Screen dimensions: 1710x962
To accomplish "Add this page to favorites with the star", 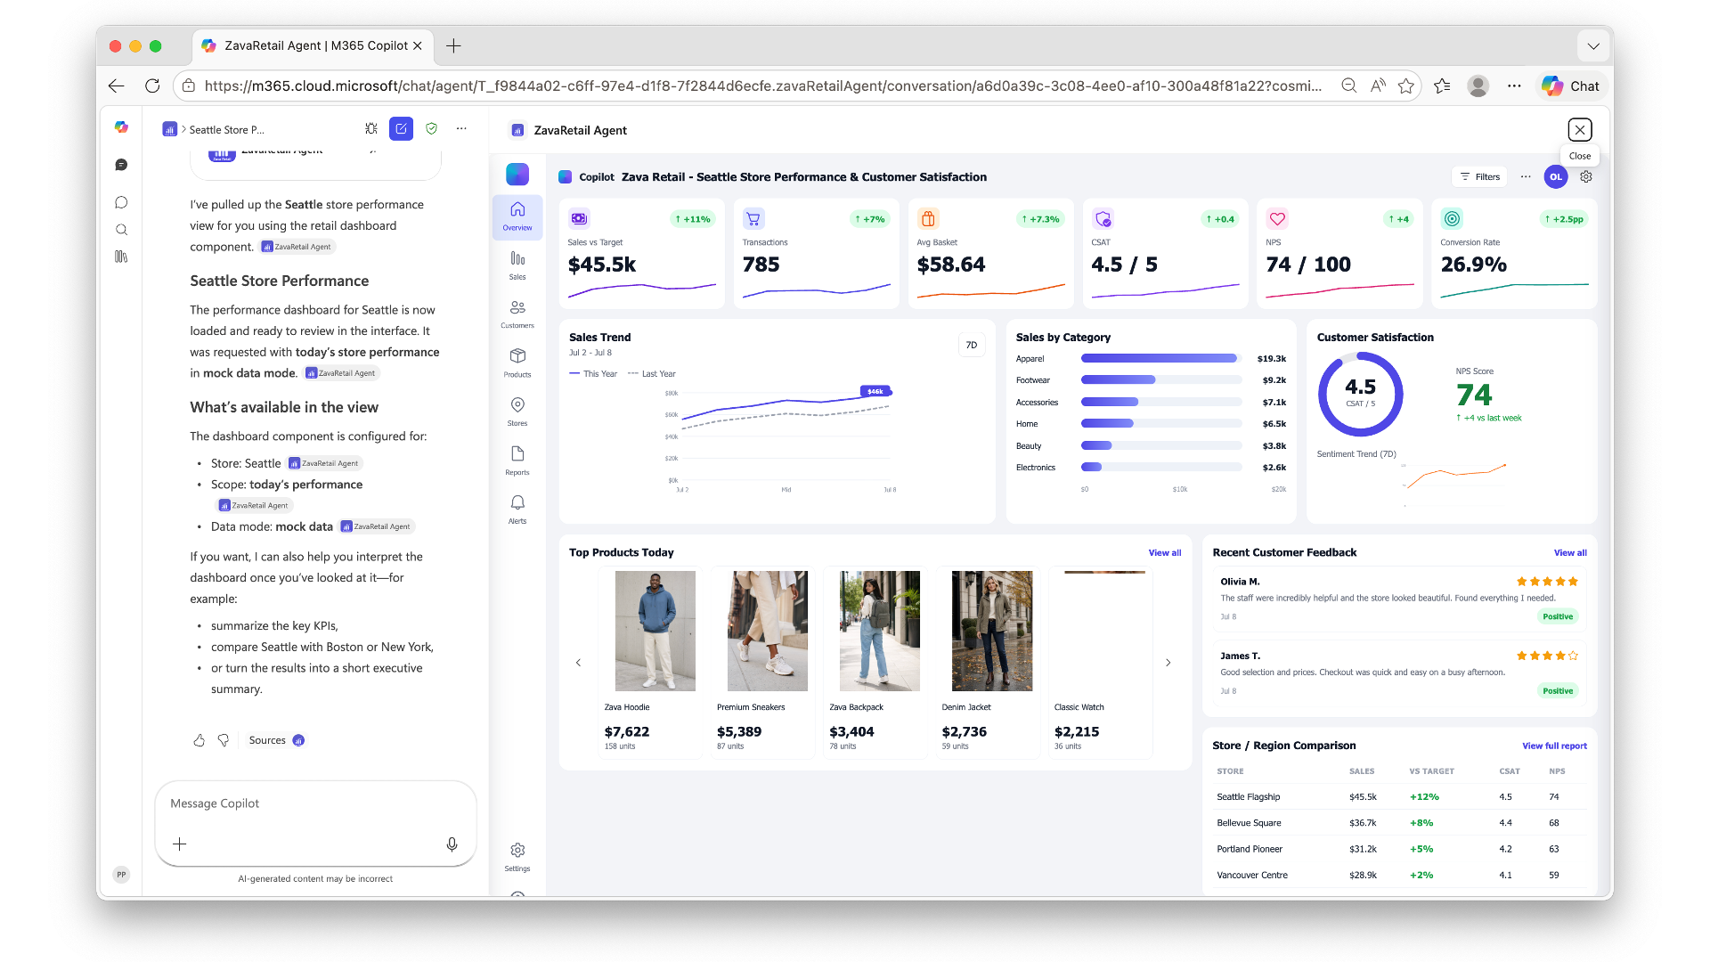I will [x=1406, y=86].
